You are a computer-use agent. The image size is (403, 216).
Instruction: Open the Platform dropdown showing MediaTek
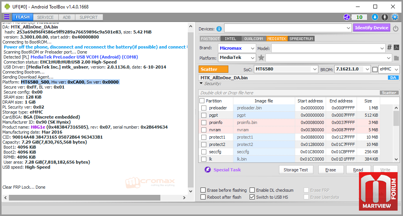[237, 58]
